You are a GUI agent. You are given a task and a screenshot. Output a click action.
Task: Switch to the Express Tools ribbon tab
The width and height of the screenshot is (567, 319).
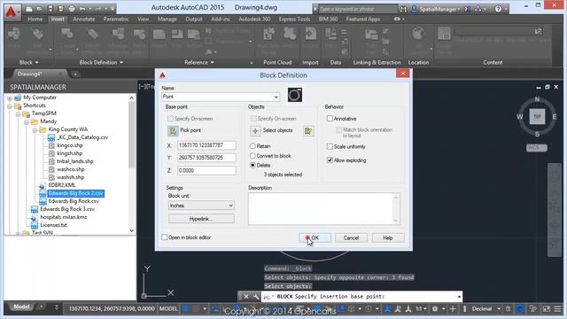click(x=294, y=19)
